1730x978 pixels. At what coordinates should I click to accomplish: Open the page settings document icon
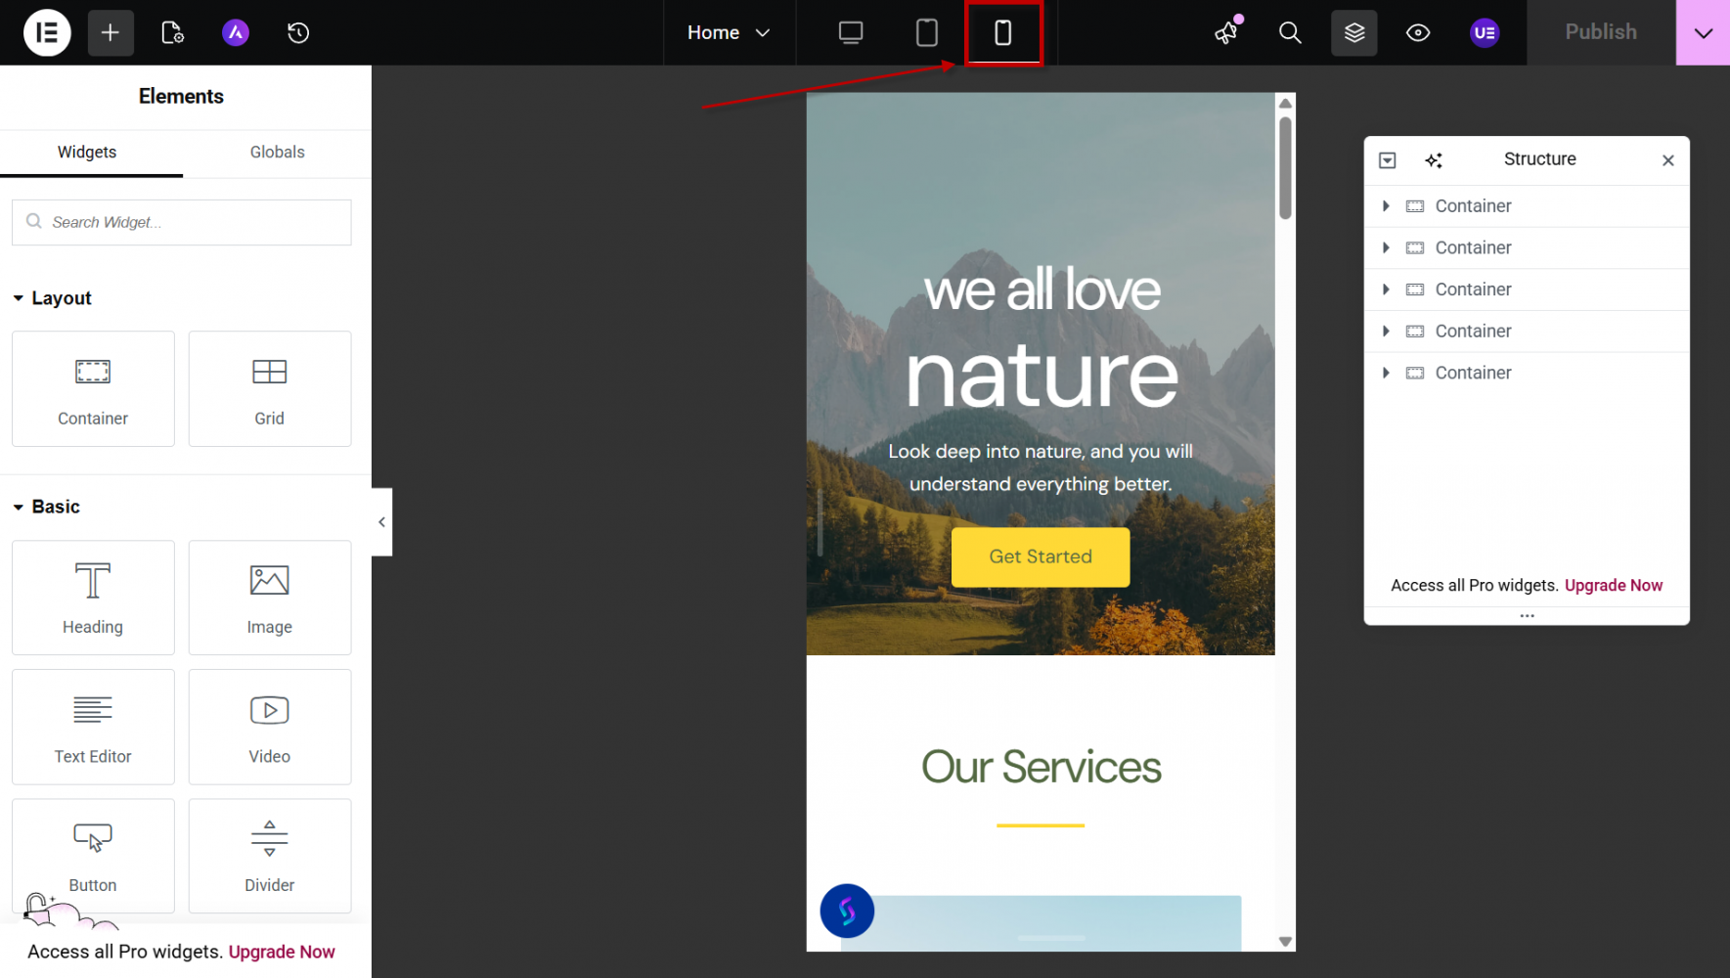(x=172, y=32)
